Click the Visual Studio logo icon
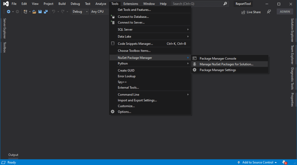Viewport: 297px width, 165px height. point(6,3)
